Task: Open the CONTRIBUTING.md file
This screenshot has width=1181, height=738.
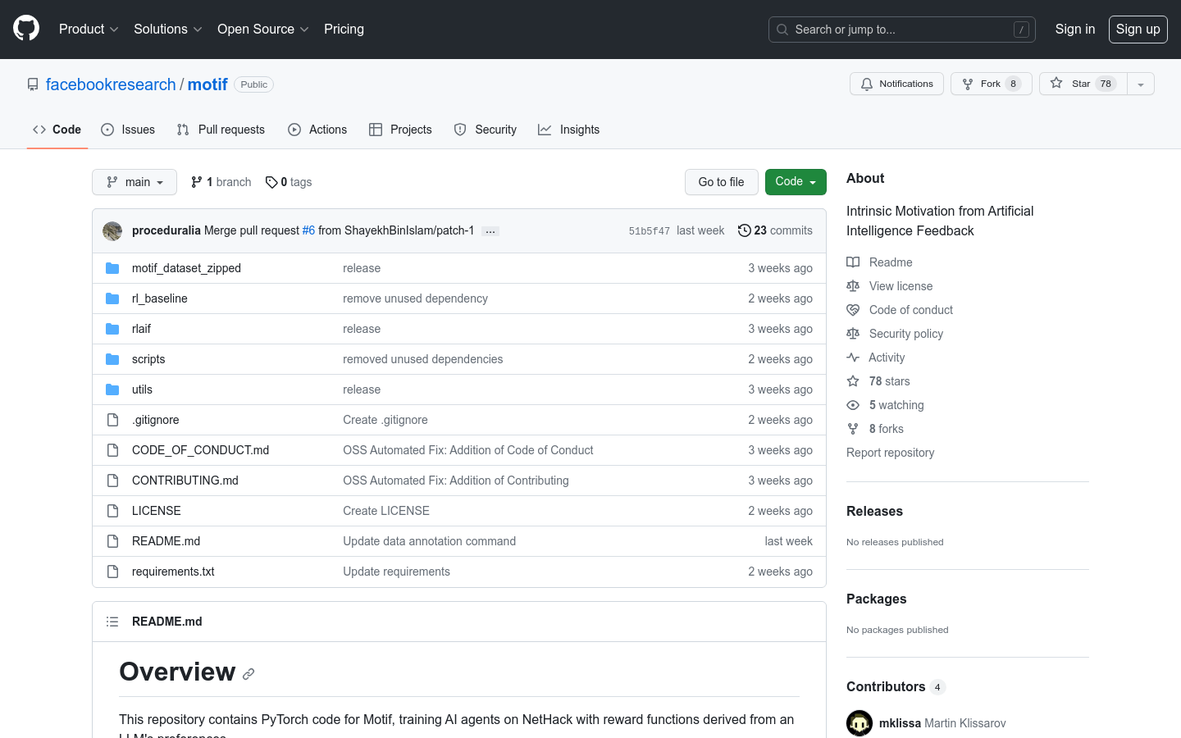Action: pyautogui.click(x=185, y=481)
